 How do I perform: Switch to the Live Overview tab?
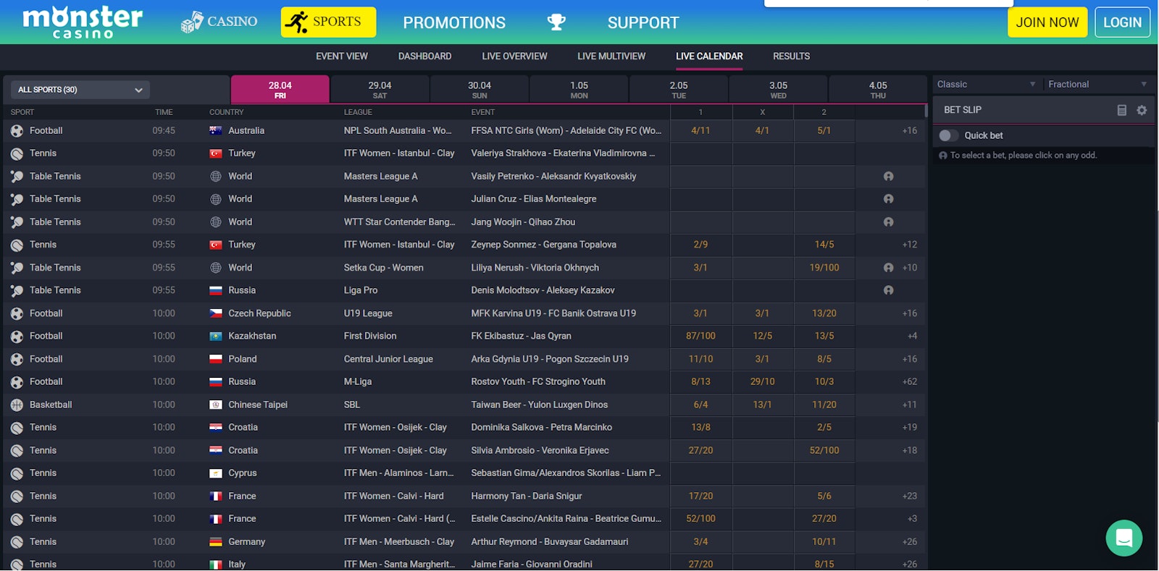(514, 56)
